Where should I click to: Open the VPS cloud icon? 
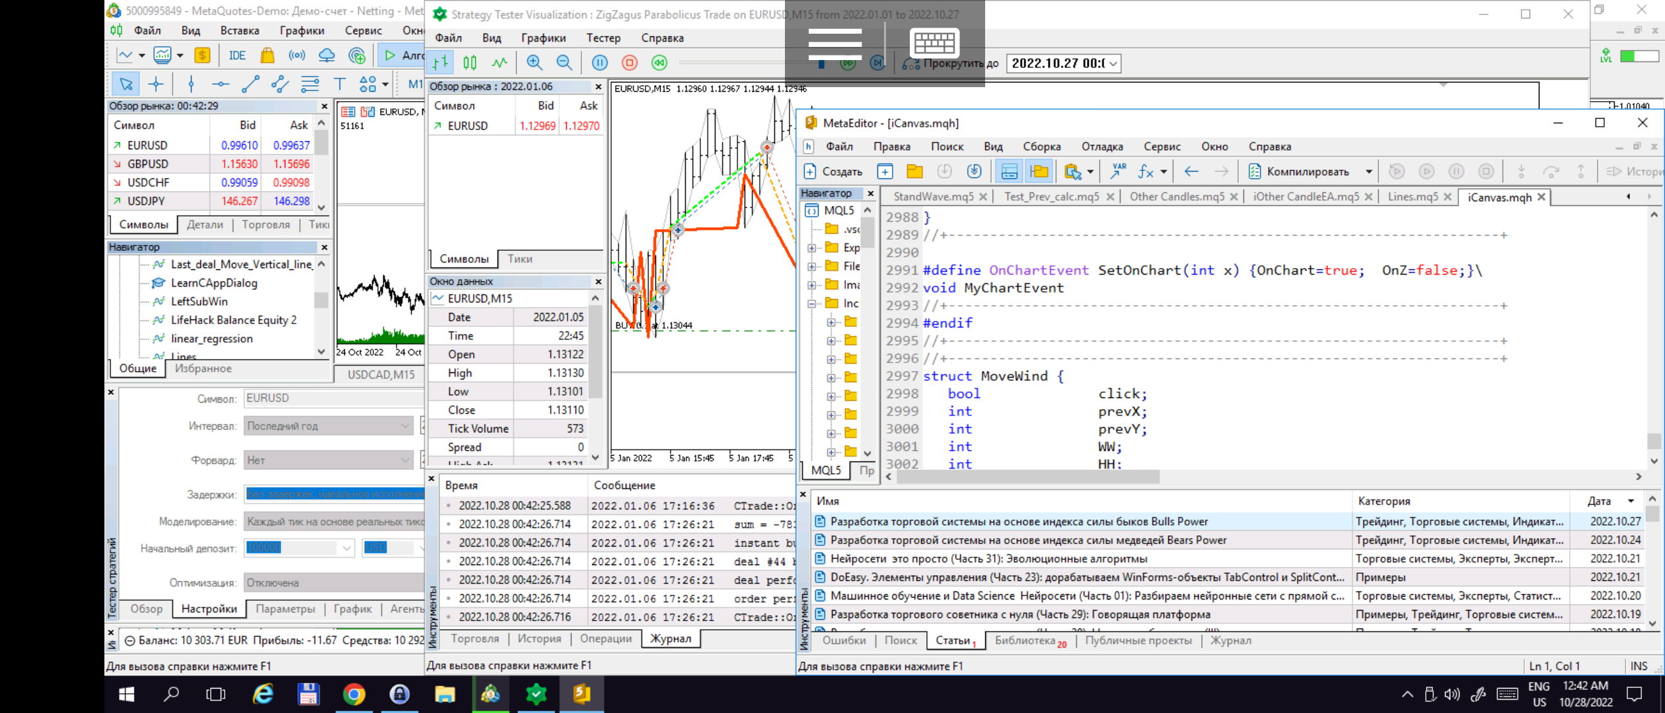(326, 55)
